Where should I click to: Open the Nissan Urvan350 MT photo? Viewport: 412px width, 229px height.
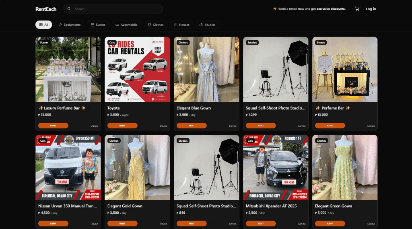tap(68, 167)
